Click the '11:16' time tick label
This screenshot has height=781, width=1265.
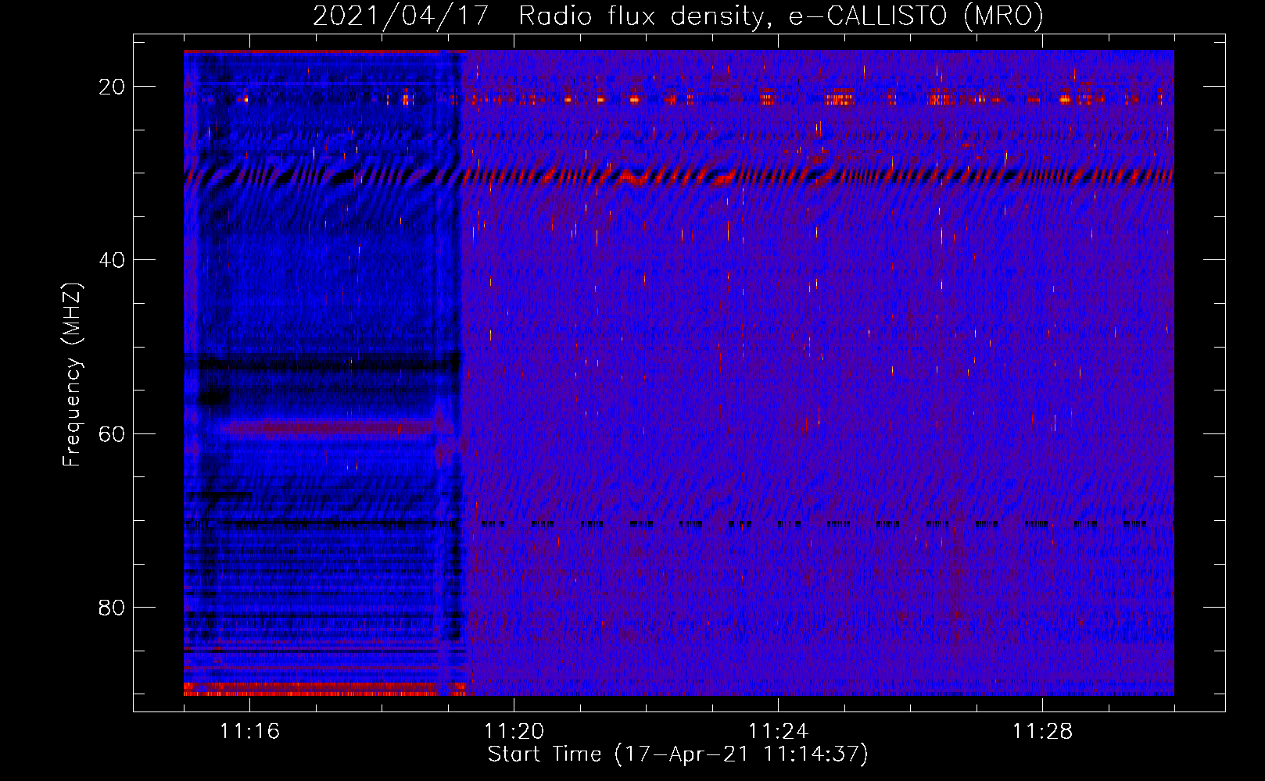[249, 731]
